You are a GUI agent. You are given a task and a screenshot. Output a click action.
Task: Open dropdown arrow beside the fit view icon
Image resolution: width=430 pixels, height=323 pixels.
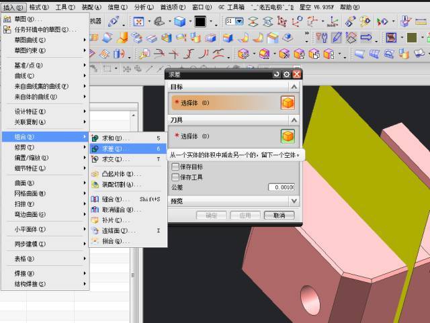click(149, 21)
